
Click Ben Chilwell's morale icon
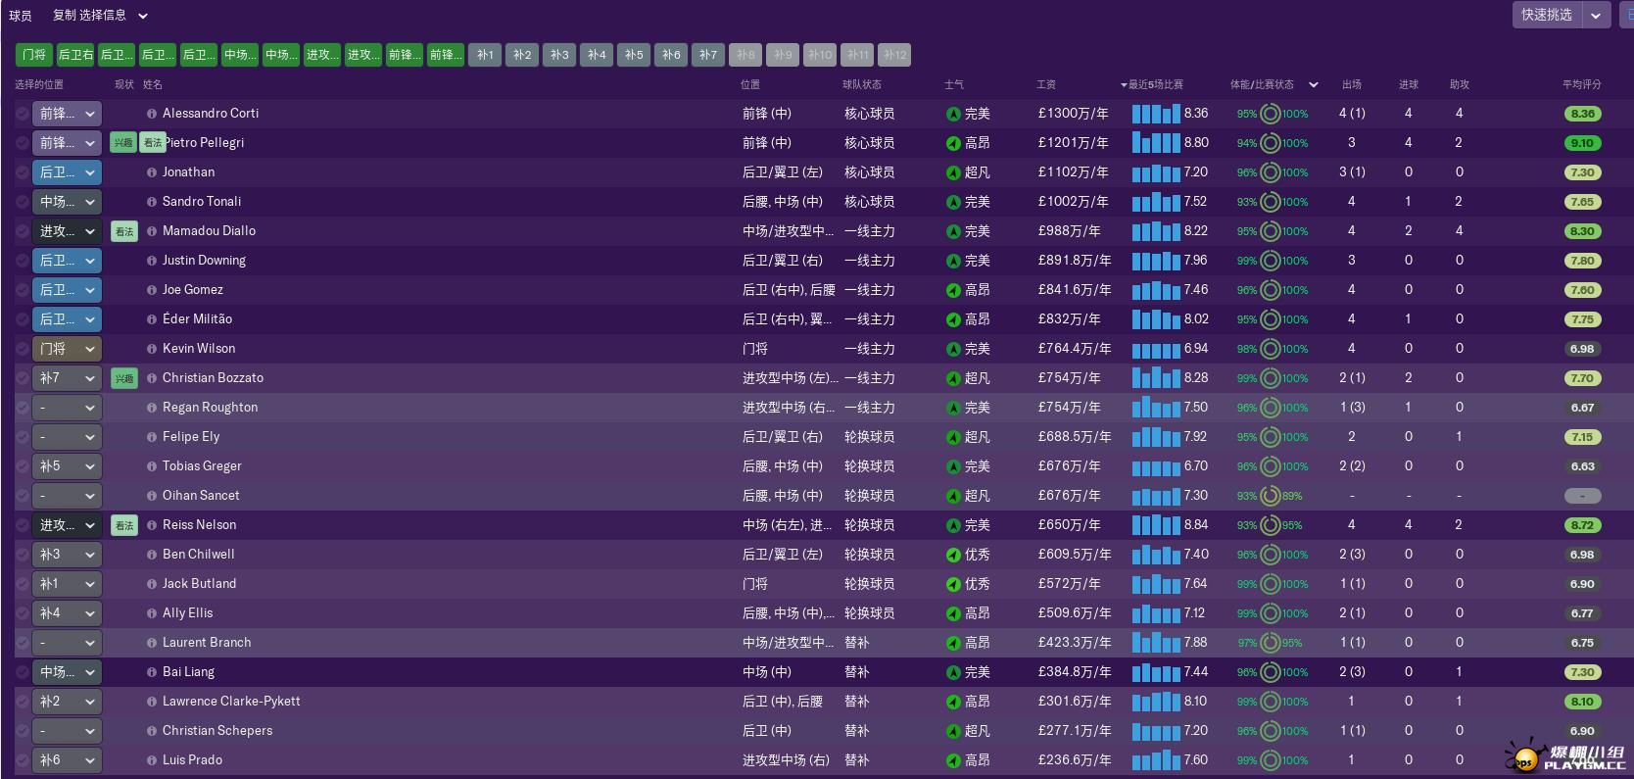pos(953,555)
